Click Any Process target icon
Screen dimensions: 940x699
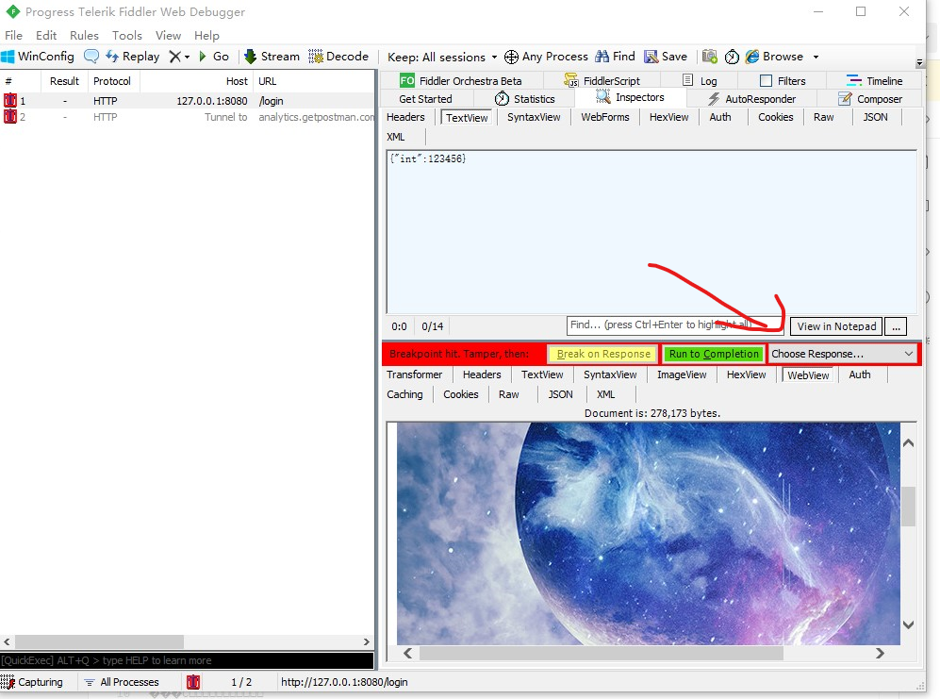(511, 57)
